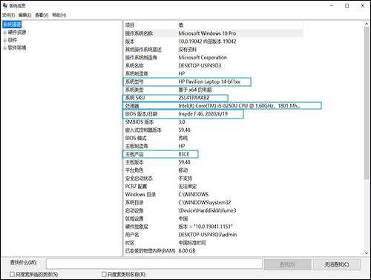Select the 平台角色 row
The height and width of the screenshot is (280, 371).
(214, 170)
